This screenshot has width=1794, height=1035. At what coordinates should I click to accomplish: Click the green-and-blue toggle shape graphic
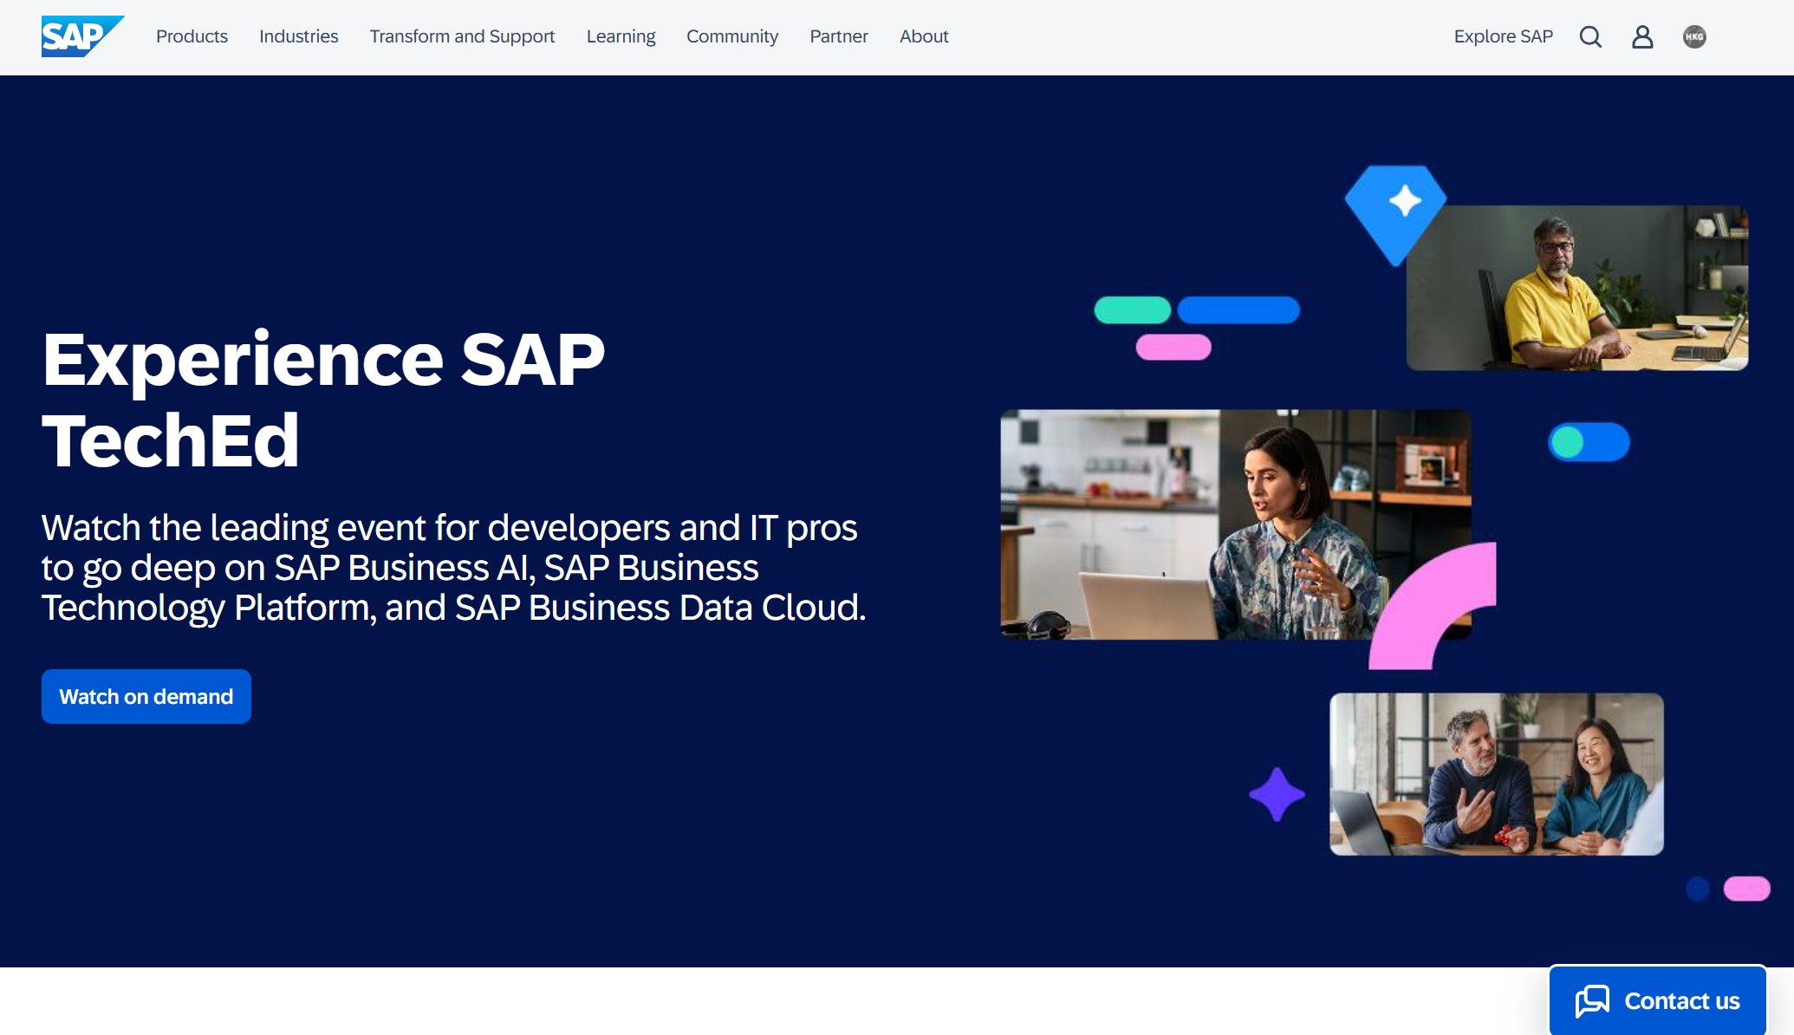pos(1589,442)
